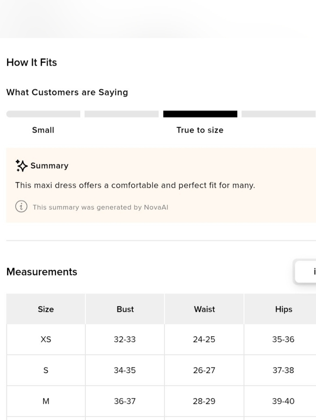Click the XS bust measurement 32-33
Viewport: 316px width, 420px height.
[x=125, y=339]
